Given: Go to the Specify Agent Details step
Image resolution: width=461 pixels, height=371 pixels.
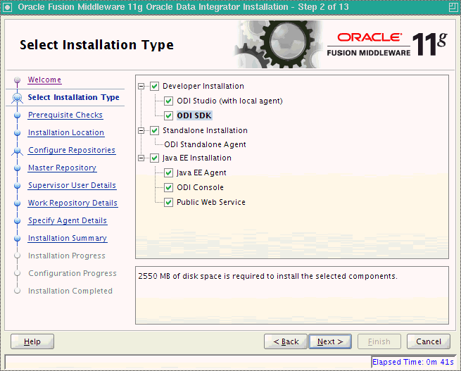Looking at the screenshot, I should click(x=68, y=221).
